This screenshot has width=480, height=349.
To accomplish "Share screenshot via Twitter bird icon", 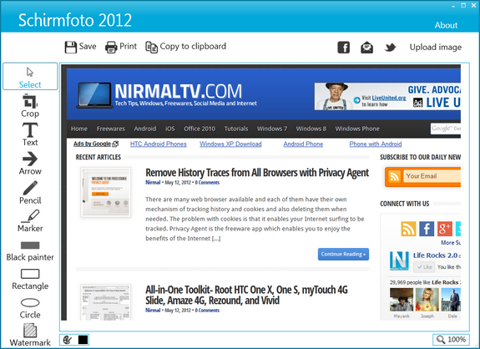I will click(391, 48).
